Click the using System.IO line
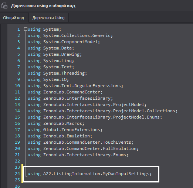Screen dimensions: 193x188 click(x=48, y=79)
